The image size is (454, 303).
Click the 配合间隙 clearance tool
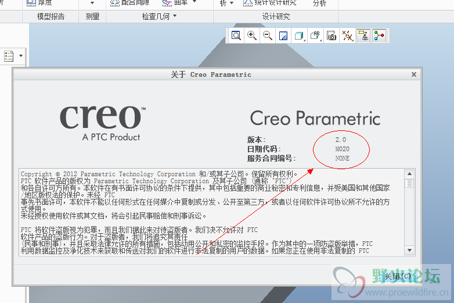click(x=129, y=2)
